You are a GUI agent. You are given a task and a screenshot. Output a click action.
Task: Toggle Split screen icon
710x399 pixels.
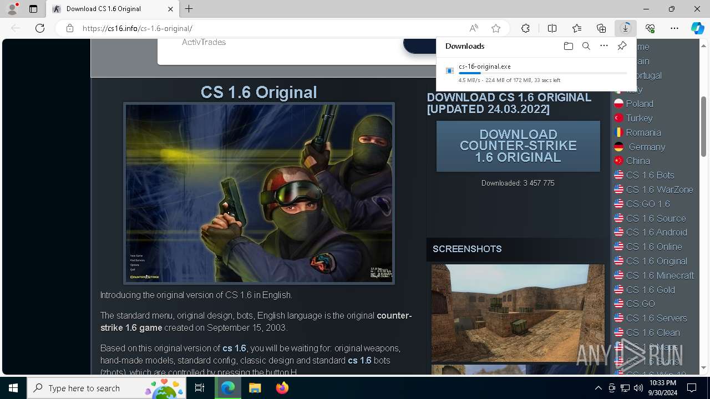point(552,28)
